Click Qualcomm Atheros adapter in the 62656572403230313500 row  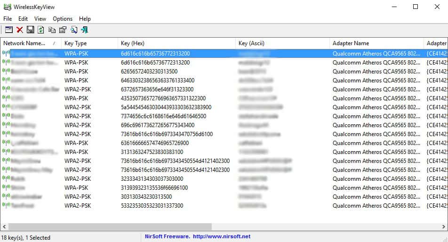[376, 72]
